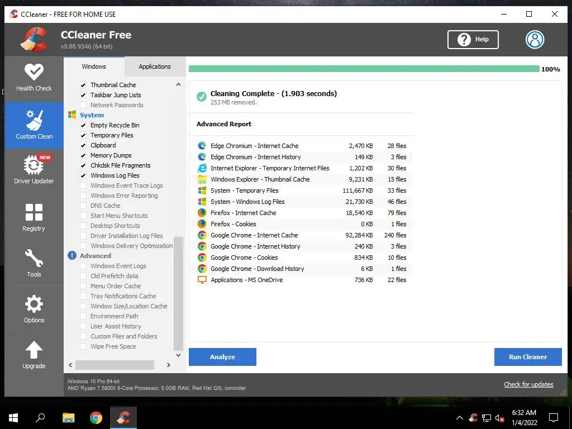Open the Health Check section
Image resolution: width=572 pixels, height=429 pixels.
click(x=34, y=78)
